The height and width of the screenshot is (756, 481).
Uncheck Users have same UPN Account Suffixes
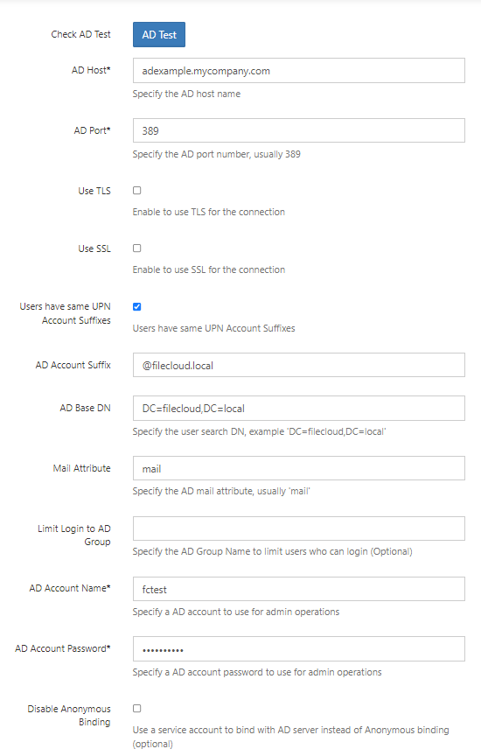(137, 306)
